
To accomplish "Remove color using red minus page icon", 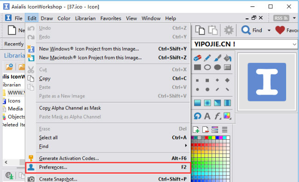I will click(205, 130).
